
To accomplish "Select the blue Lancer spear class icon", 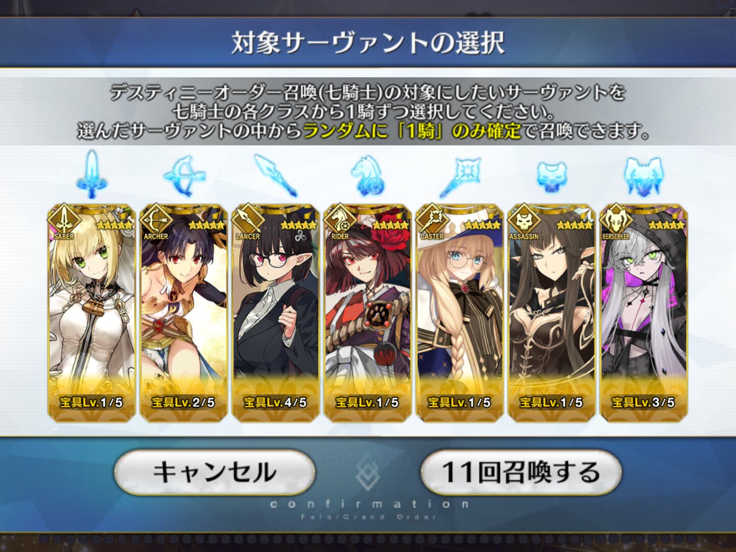I will click(x=276, y=175).
